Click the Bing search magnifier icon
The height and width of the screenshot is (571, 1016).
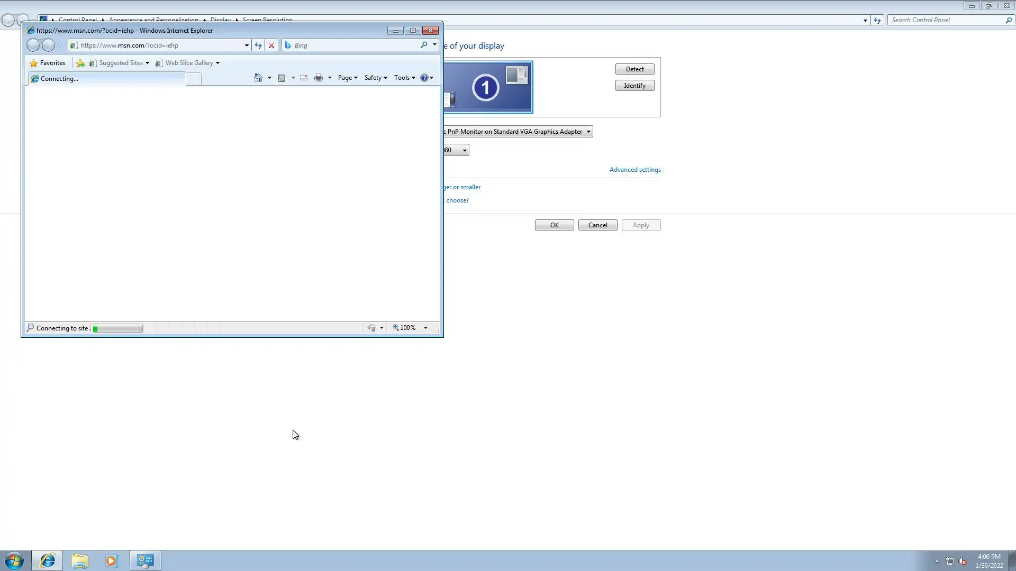(x=424, y=45)
